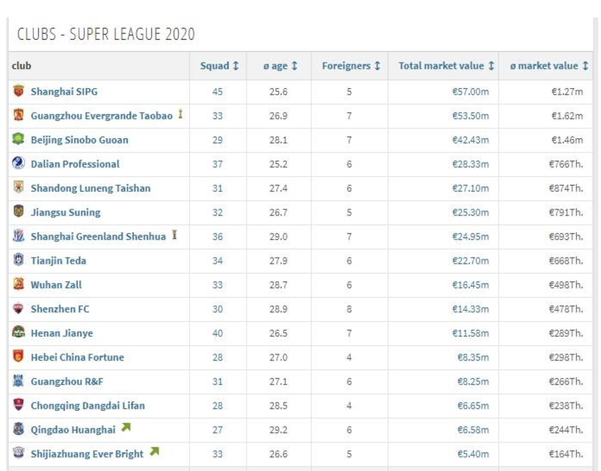
Task: Open the Tianjin Teda club link
Action: [58, 261]
